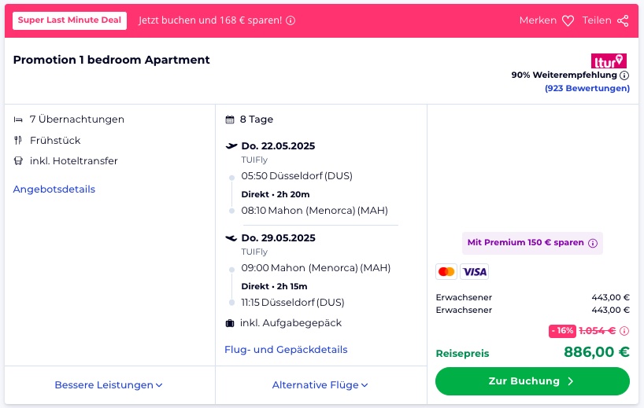Click info icon beside crossed-out 1.054 € price
The width and height of the screenshot is (644, 408).
pyautogui.click(x=624, y=330)
